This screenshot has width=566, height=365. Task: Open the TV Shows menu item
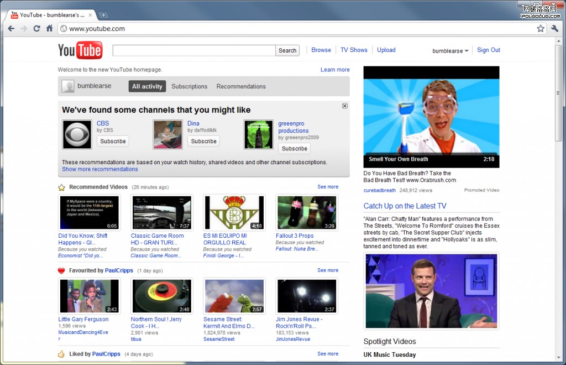click(354, 50)
